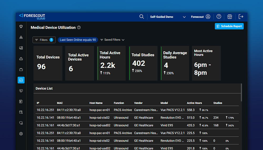Click the 59.1% active hours increase
Viewport: 263px width, 150px height.
pos(204,110)
